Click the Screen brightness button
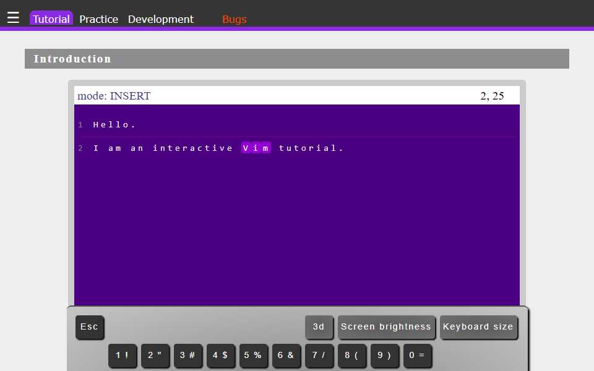This screenshot has height=371, width=594. tap(386, 326)
